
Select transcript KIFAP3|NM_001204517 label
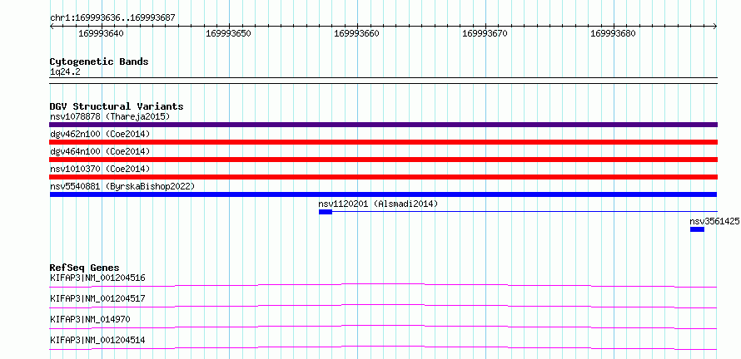tap(97, 298)
